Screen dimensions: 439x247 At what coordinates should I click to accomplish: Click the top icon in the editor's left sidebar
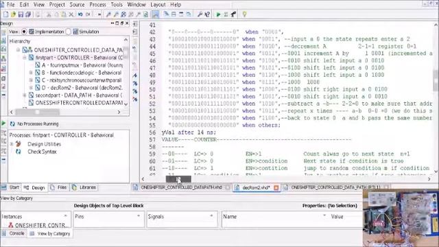tap(135, 24)
